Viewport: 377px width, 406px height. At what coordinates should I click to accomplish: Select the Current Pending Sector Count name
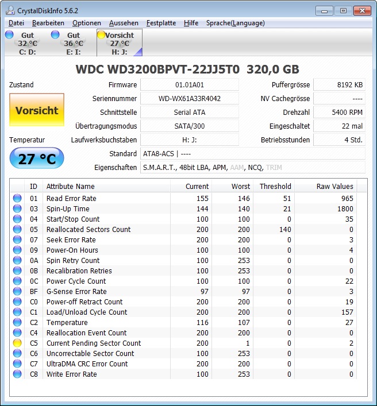[94, 343]
